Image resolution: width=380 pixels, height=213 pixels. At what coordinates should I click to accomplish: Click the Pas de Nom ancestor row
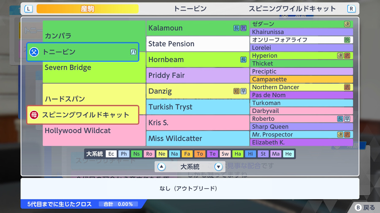point(301,95)
